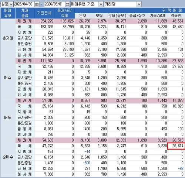Select the 기관전체 column header
The width and height of the screenshot is (185, 178).
click(44, 13)
